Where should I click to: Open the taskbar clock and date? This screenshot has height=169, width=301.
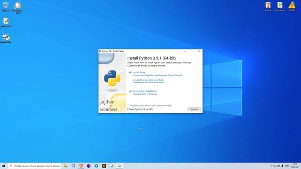tap(295, 166)
